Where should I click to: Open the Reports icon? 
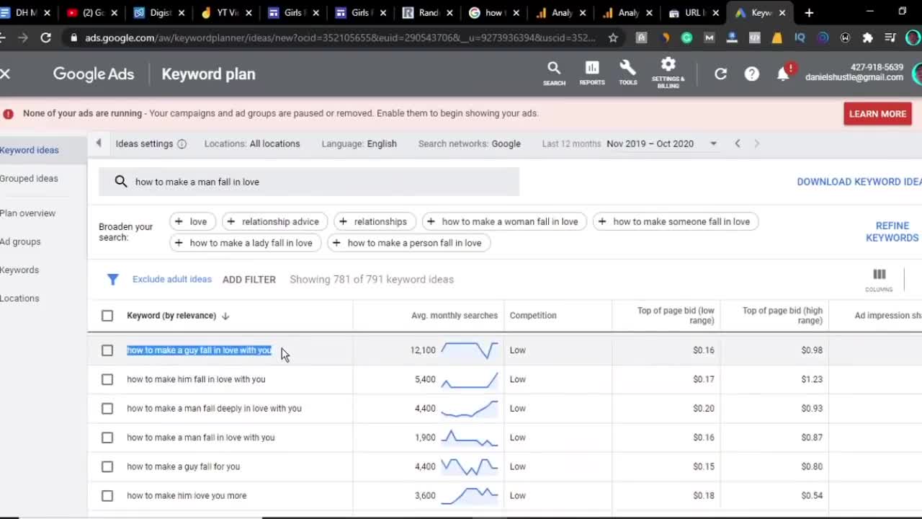(x=592, y=73)
